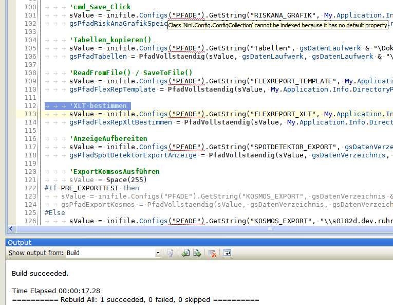Click line number 113 in the gutter
The width and height of the screenshot is (393, 305).
click(30, 114)
